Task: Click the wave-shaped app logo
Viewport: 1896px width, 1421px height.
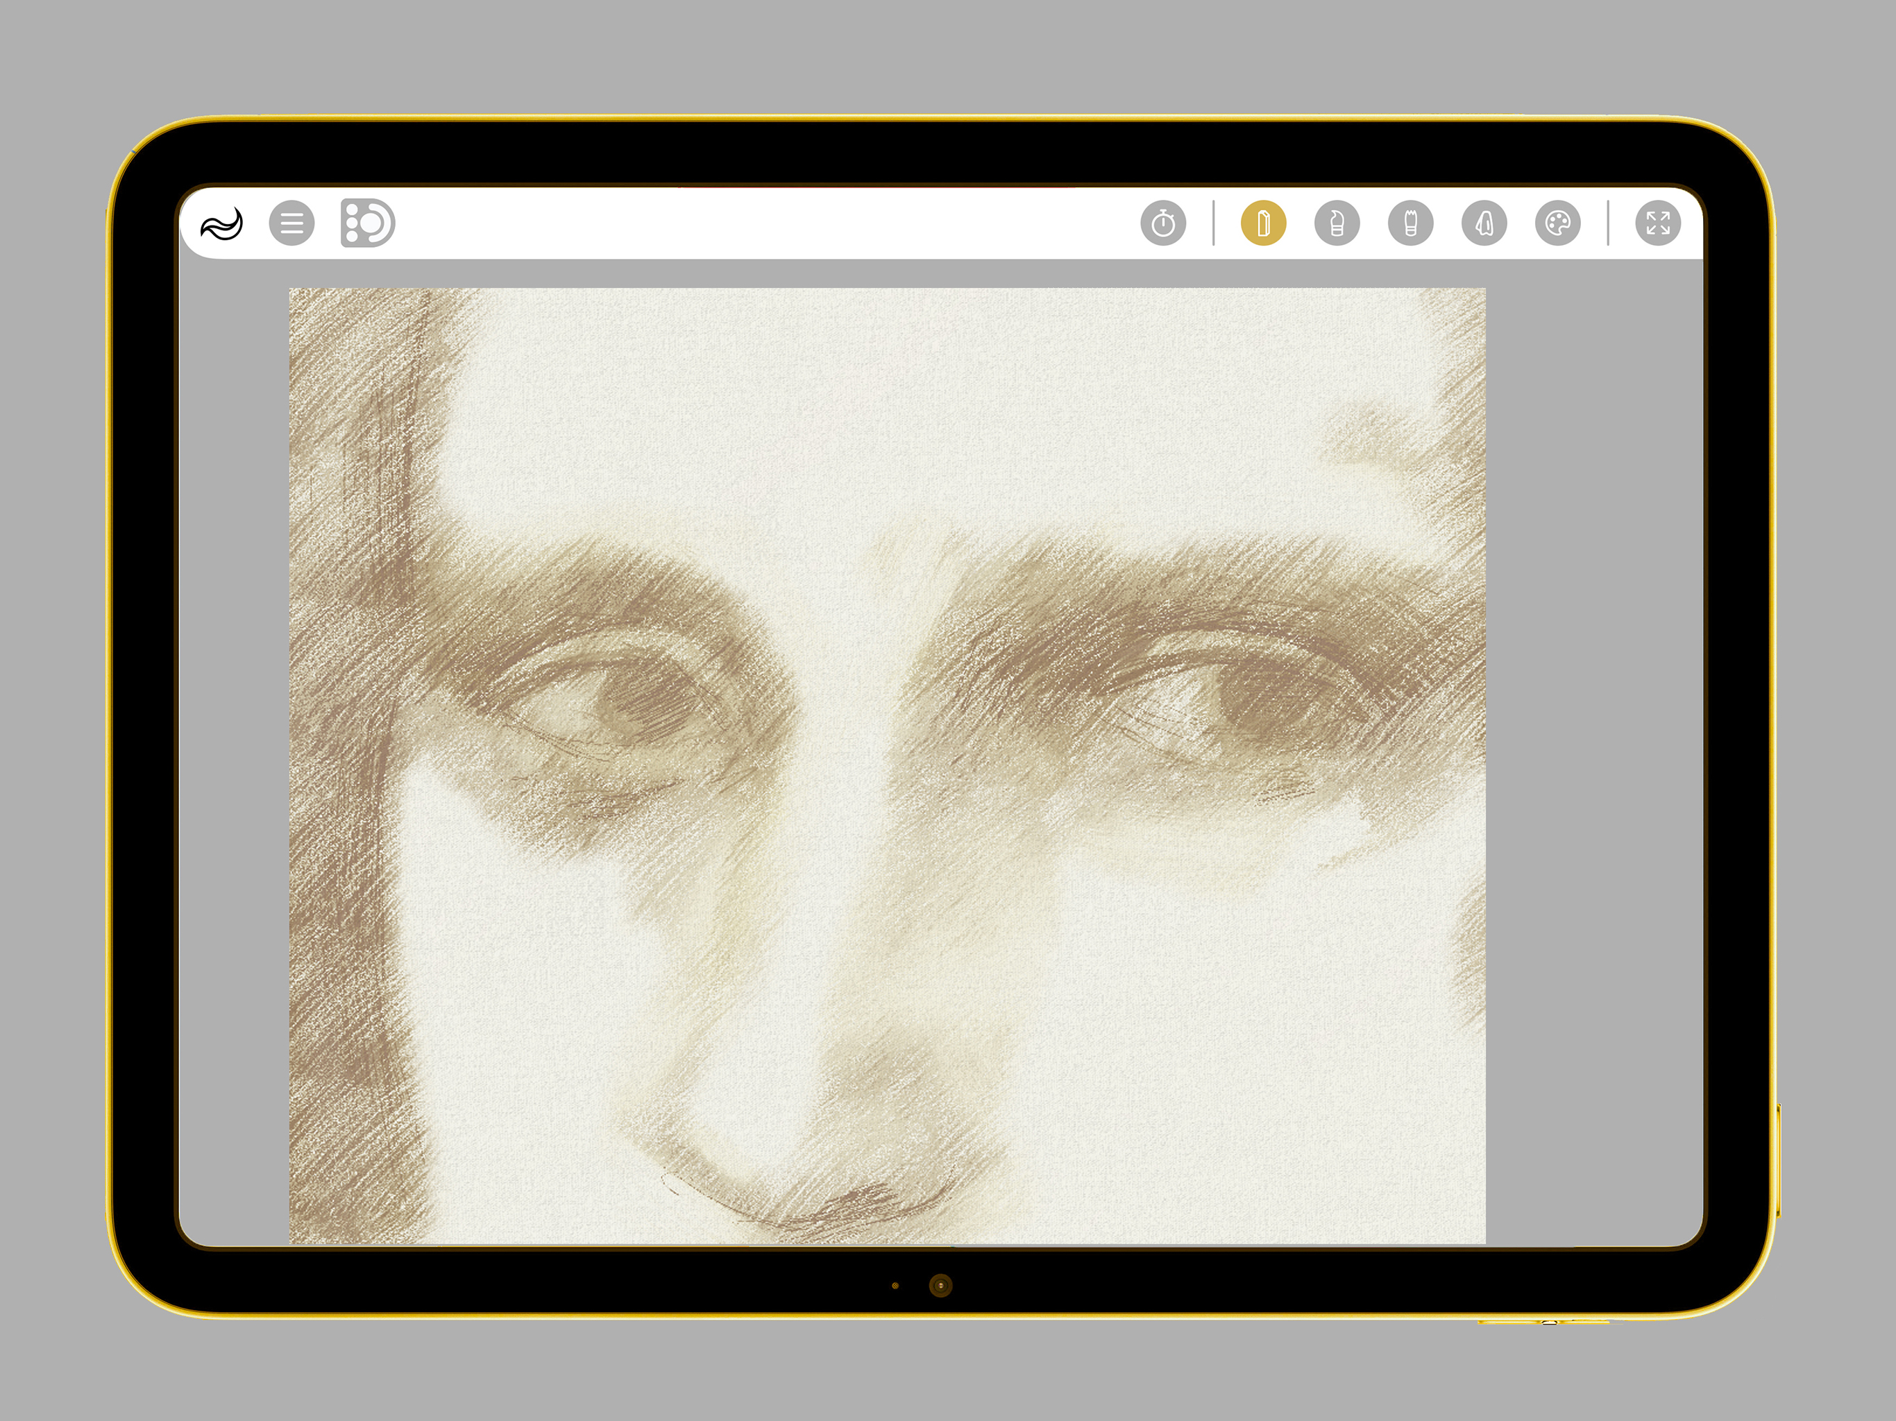Action: (x=222, y=223)
